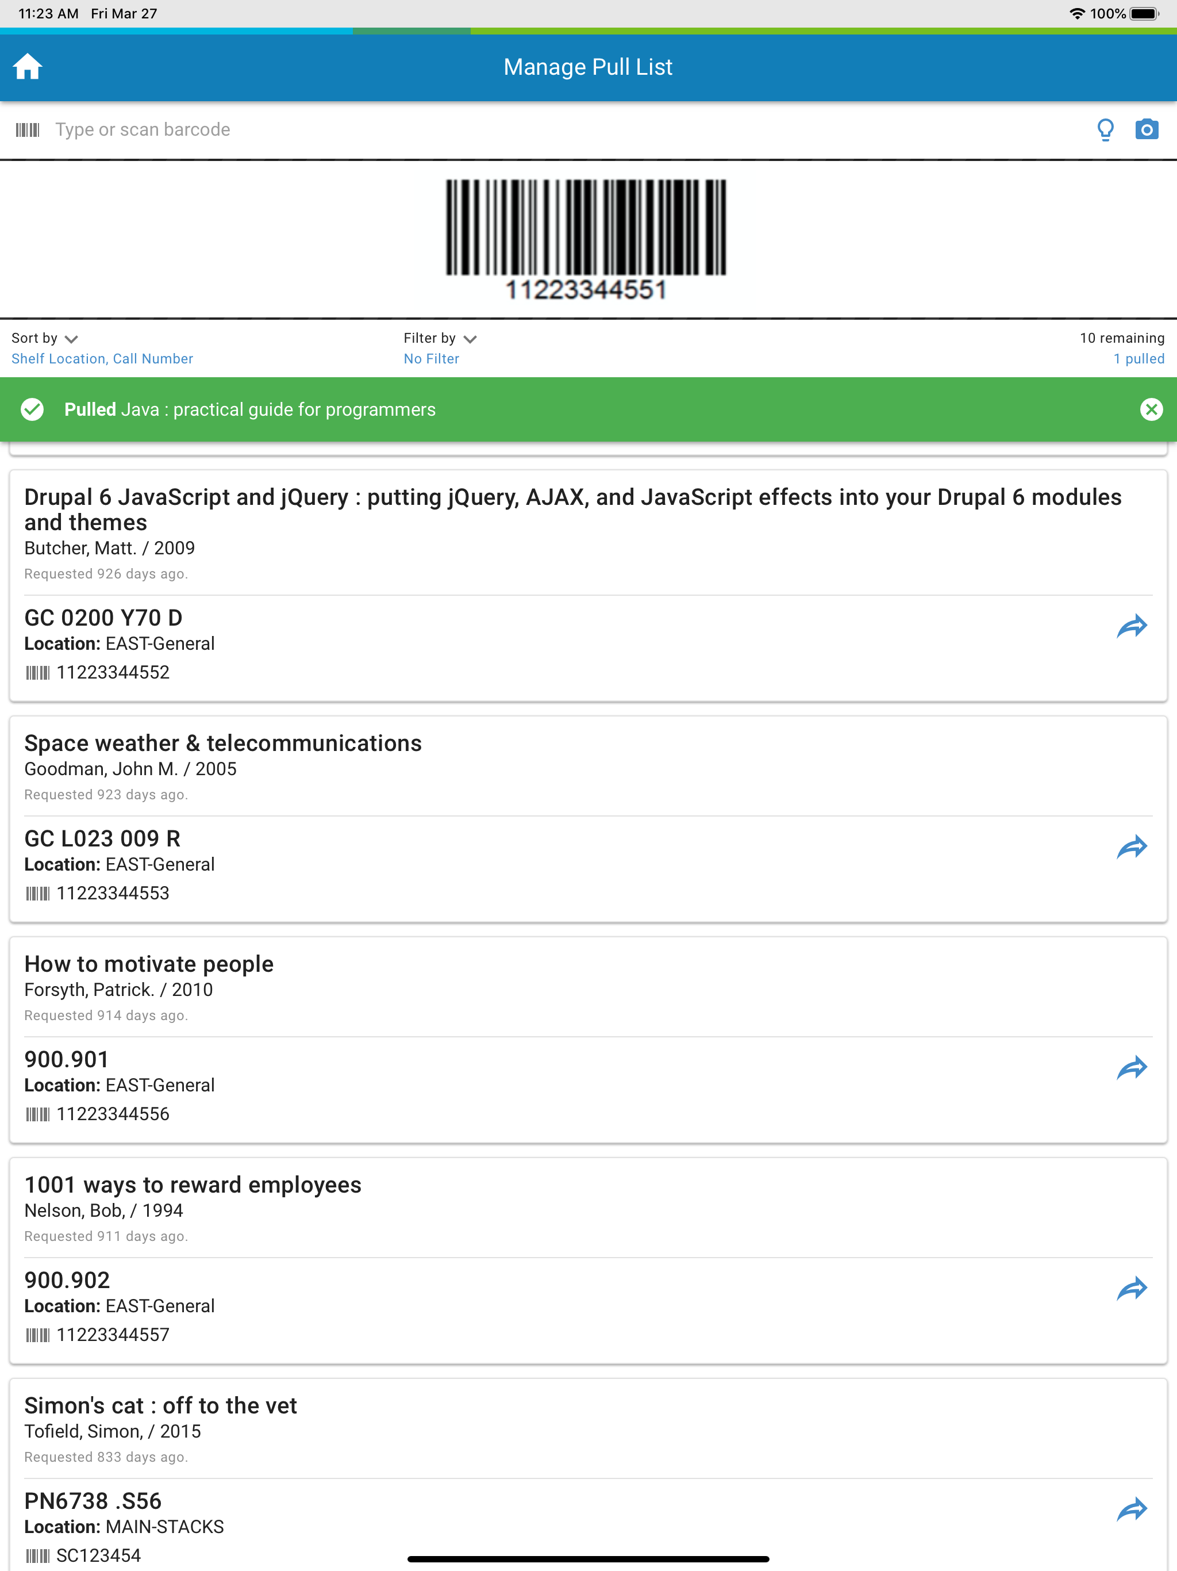Change the Shelf Location, Call Number sort
The height and width of the screenshot is (1571, 1177).
(102, 359)
